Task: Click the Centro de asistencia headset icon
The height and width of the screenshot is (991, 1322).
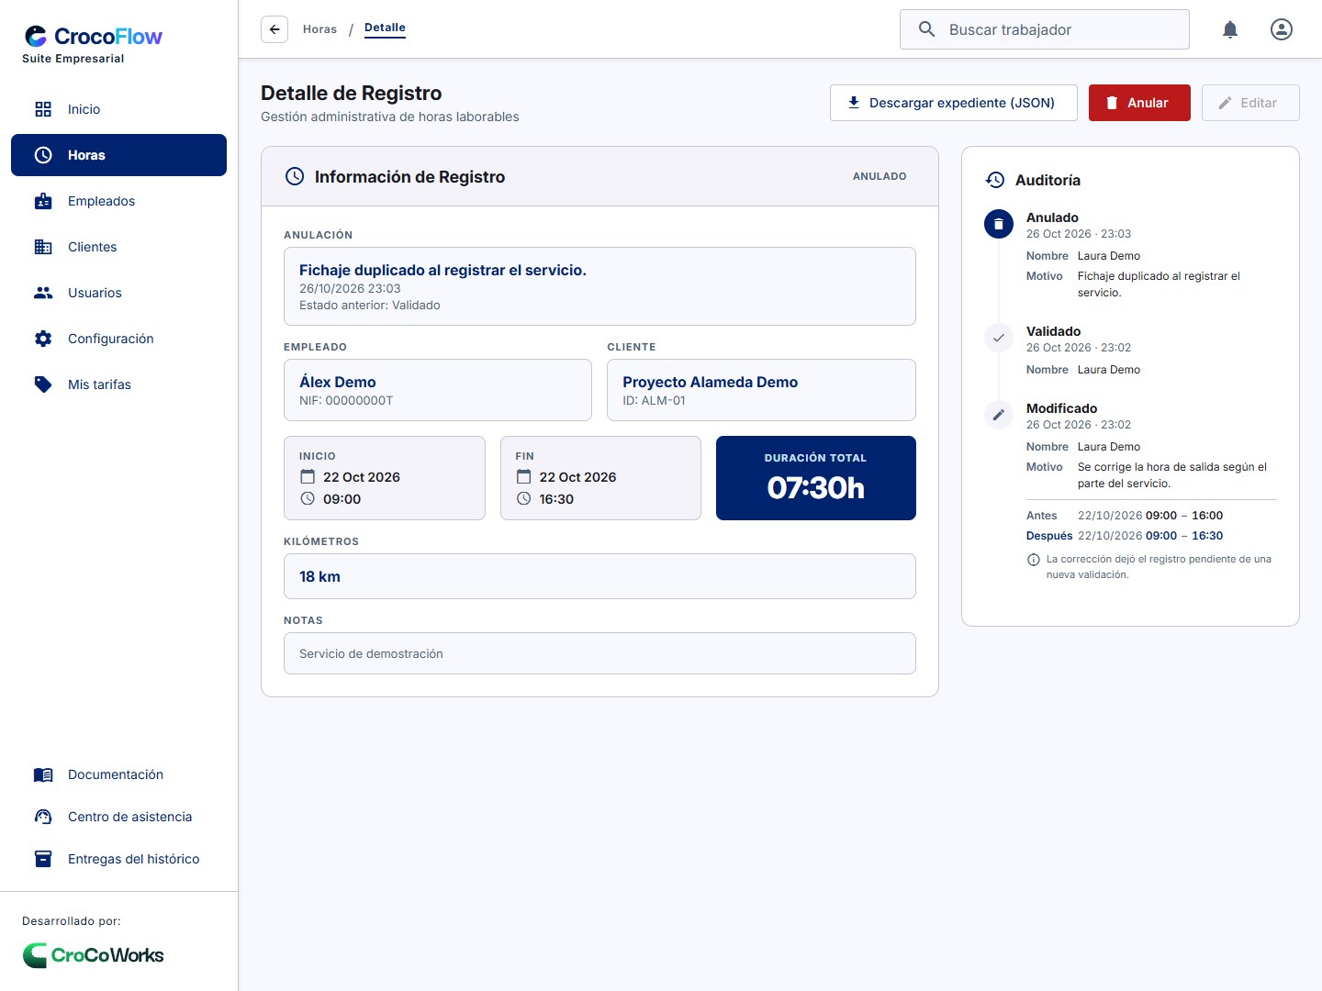Action: tap(43, 817)
